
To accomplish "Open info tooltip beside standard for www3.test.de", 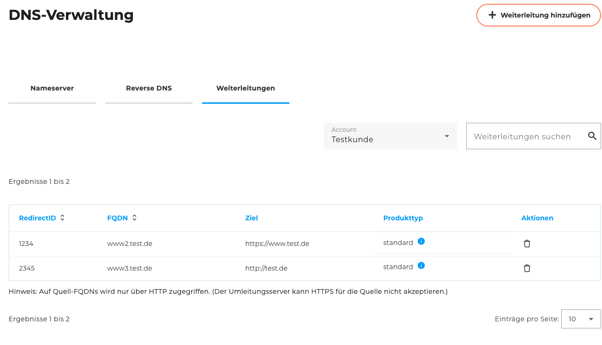I will click(x=421, y=265).
